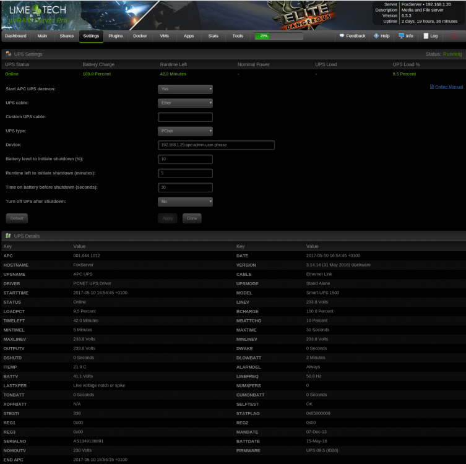The width and height of the screenshot is (466, 464).
Task: Click the 9.5 Percent UPS load value
Action: (x=404, y=74)
